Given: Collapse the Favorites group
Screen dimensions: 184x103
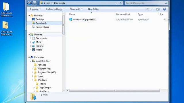Looking at the screenshot, I should (x=29, y=15).
